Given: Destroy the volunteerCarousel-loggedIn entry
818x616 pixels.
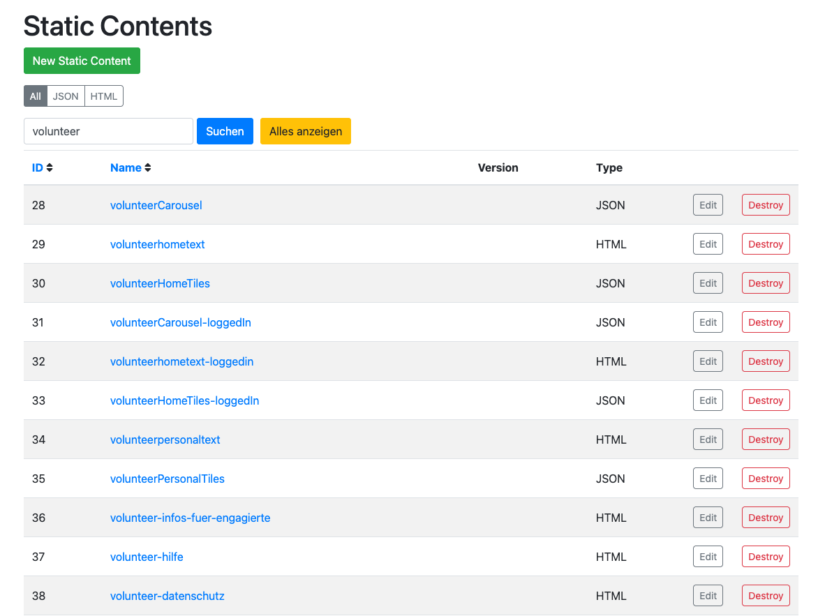Looking at the screenshot, I should (766, 322).
